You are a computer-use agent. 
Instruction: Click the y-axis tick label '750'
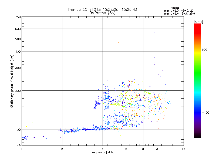tap(18, 17)
